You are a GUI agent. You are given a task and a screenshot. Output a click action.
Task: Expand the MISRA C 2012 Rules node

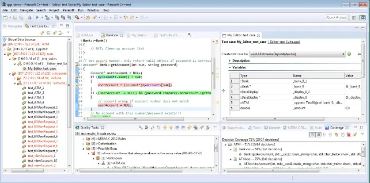pos(83,139)
